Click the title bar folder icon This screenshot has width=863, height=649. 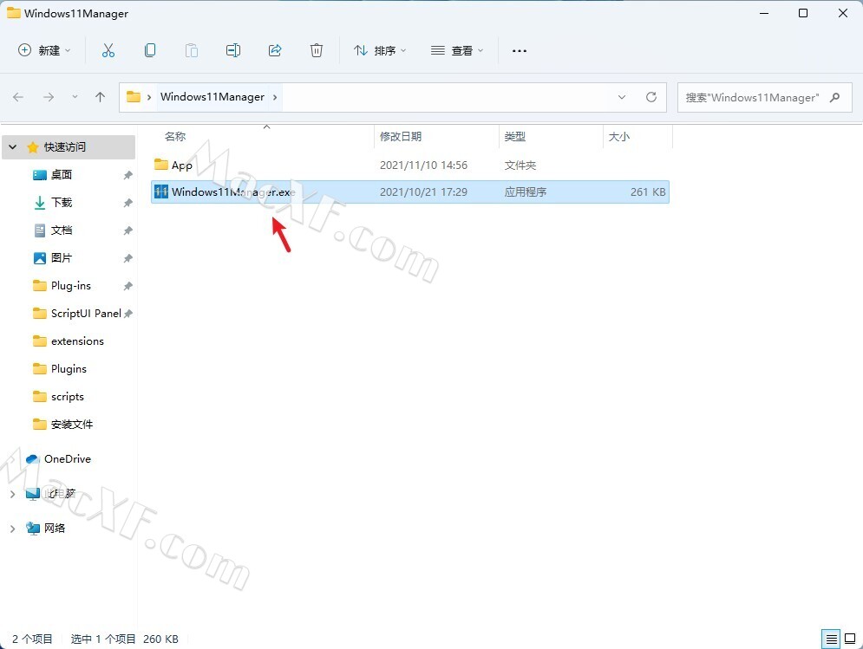click(14, 13)
